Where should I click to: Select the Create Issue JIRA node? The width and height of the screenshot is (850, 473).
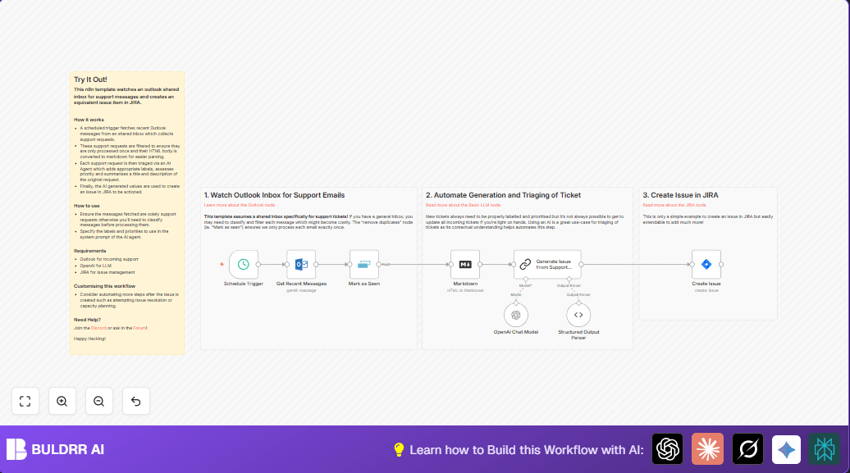click(706, 265)
